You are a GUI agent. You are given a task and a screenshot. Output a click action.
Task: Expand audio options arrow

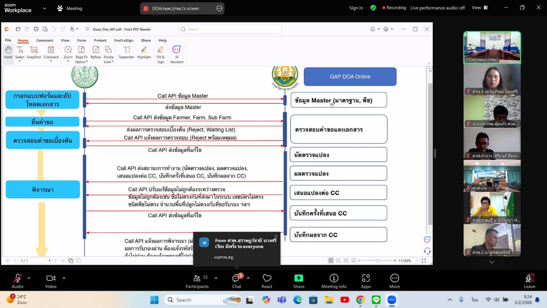click(29, 278)
